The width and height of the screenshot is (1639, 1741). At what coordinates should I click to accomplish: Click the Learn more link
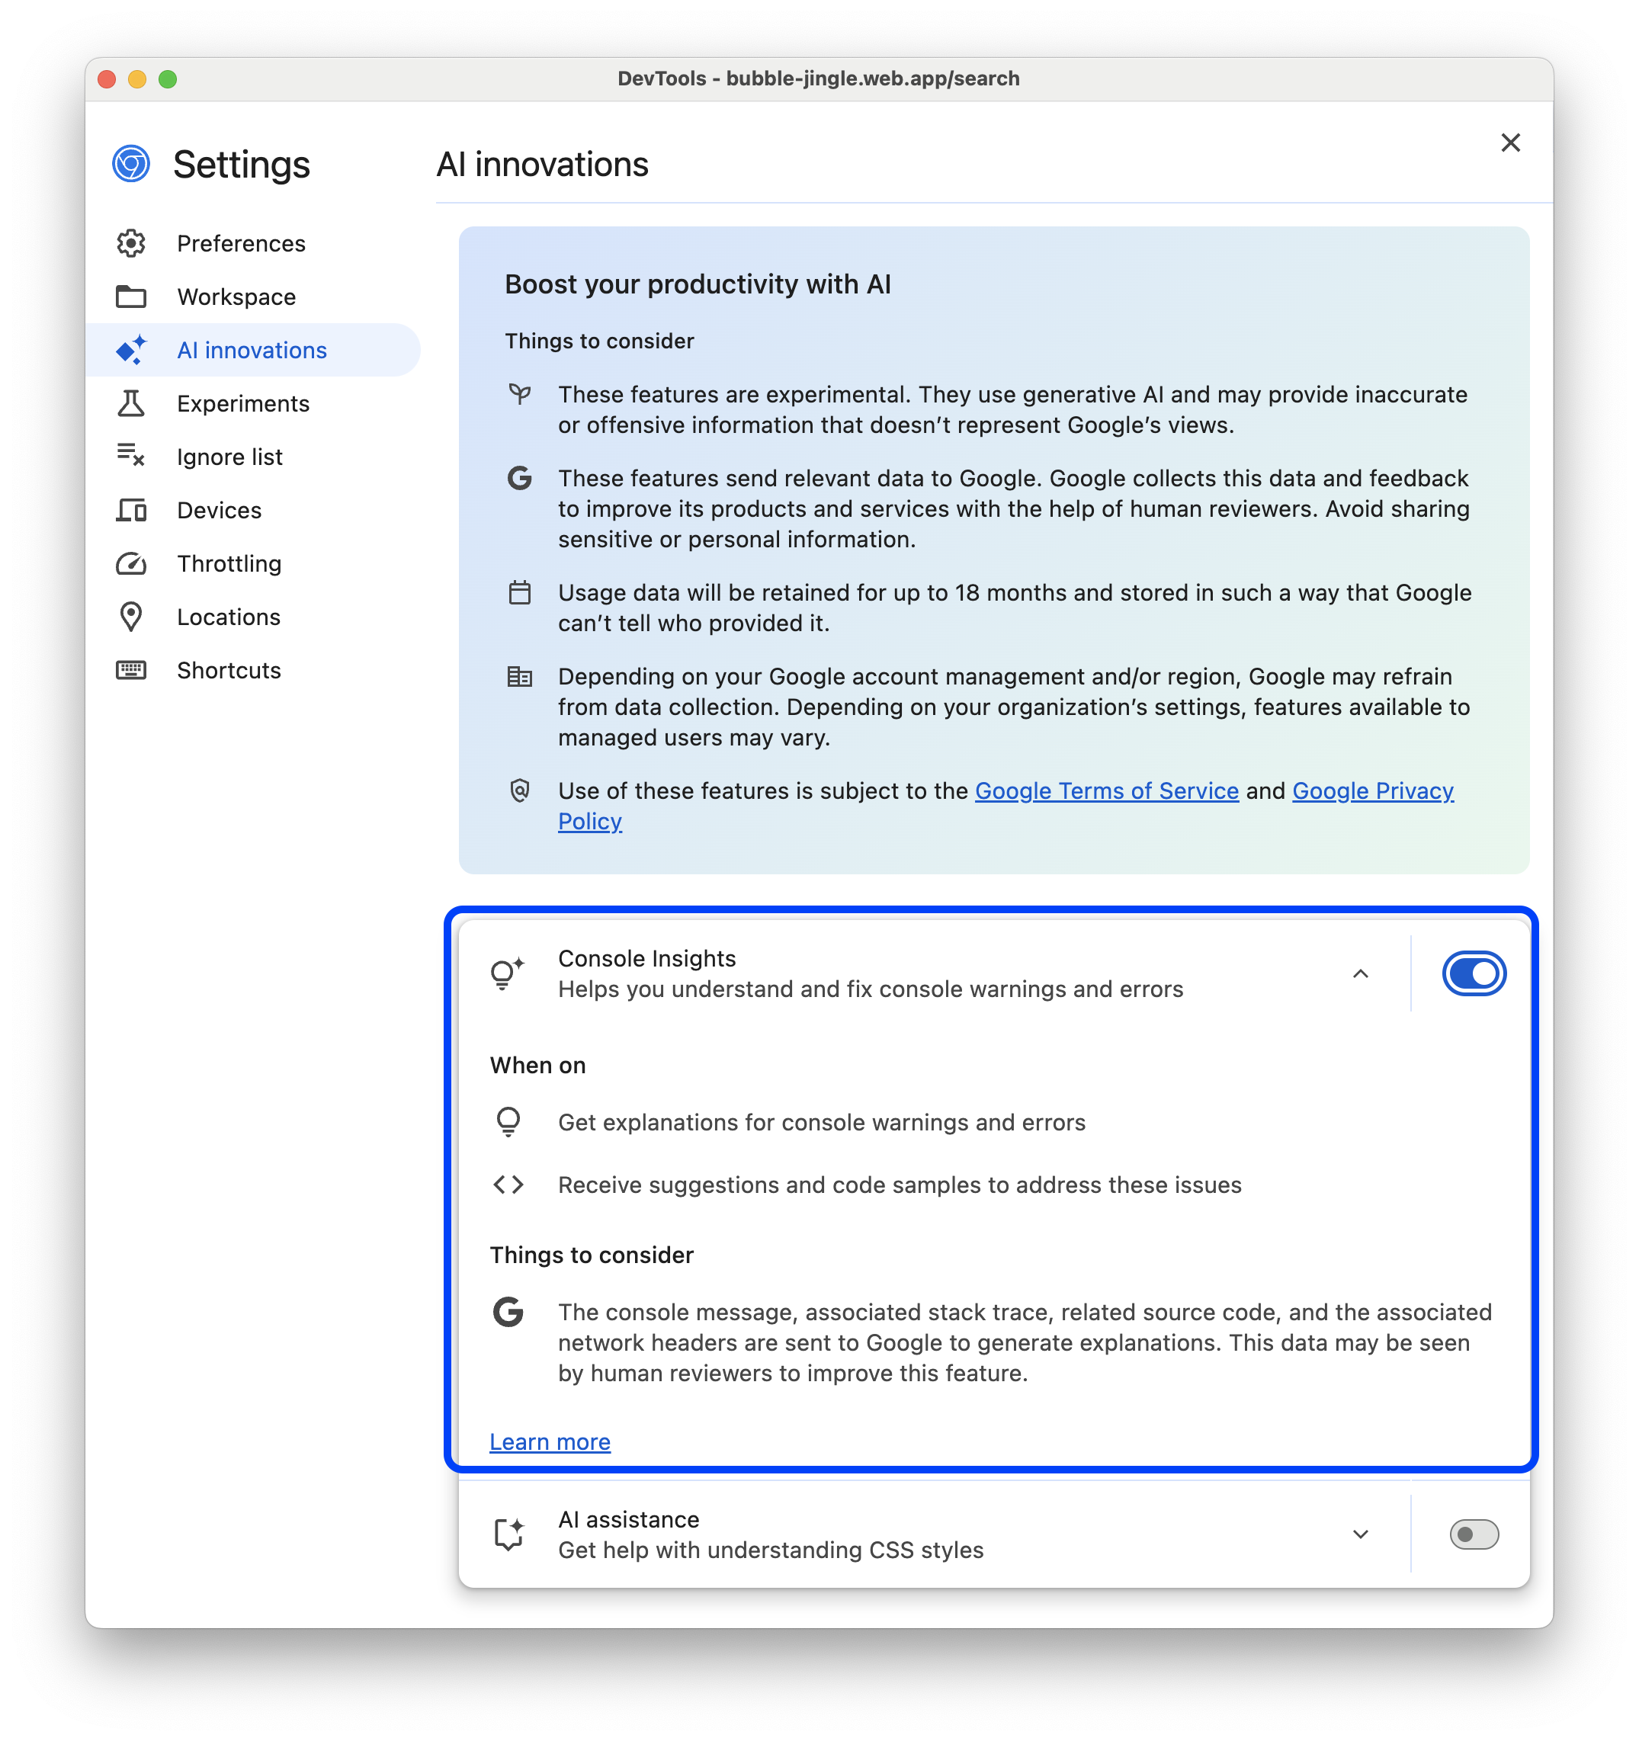pyautogui.click(x=550, y=1441)
